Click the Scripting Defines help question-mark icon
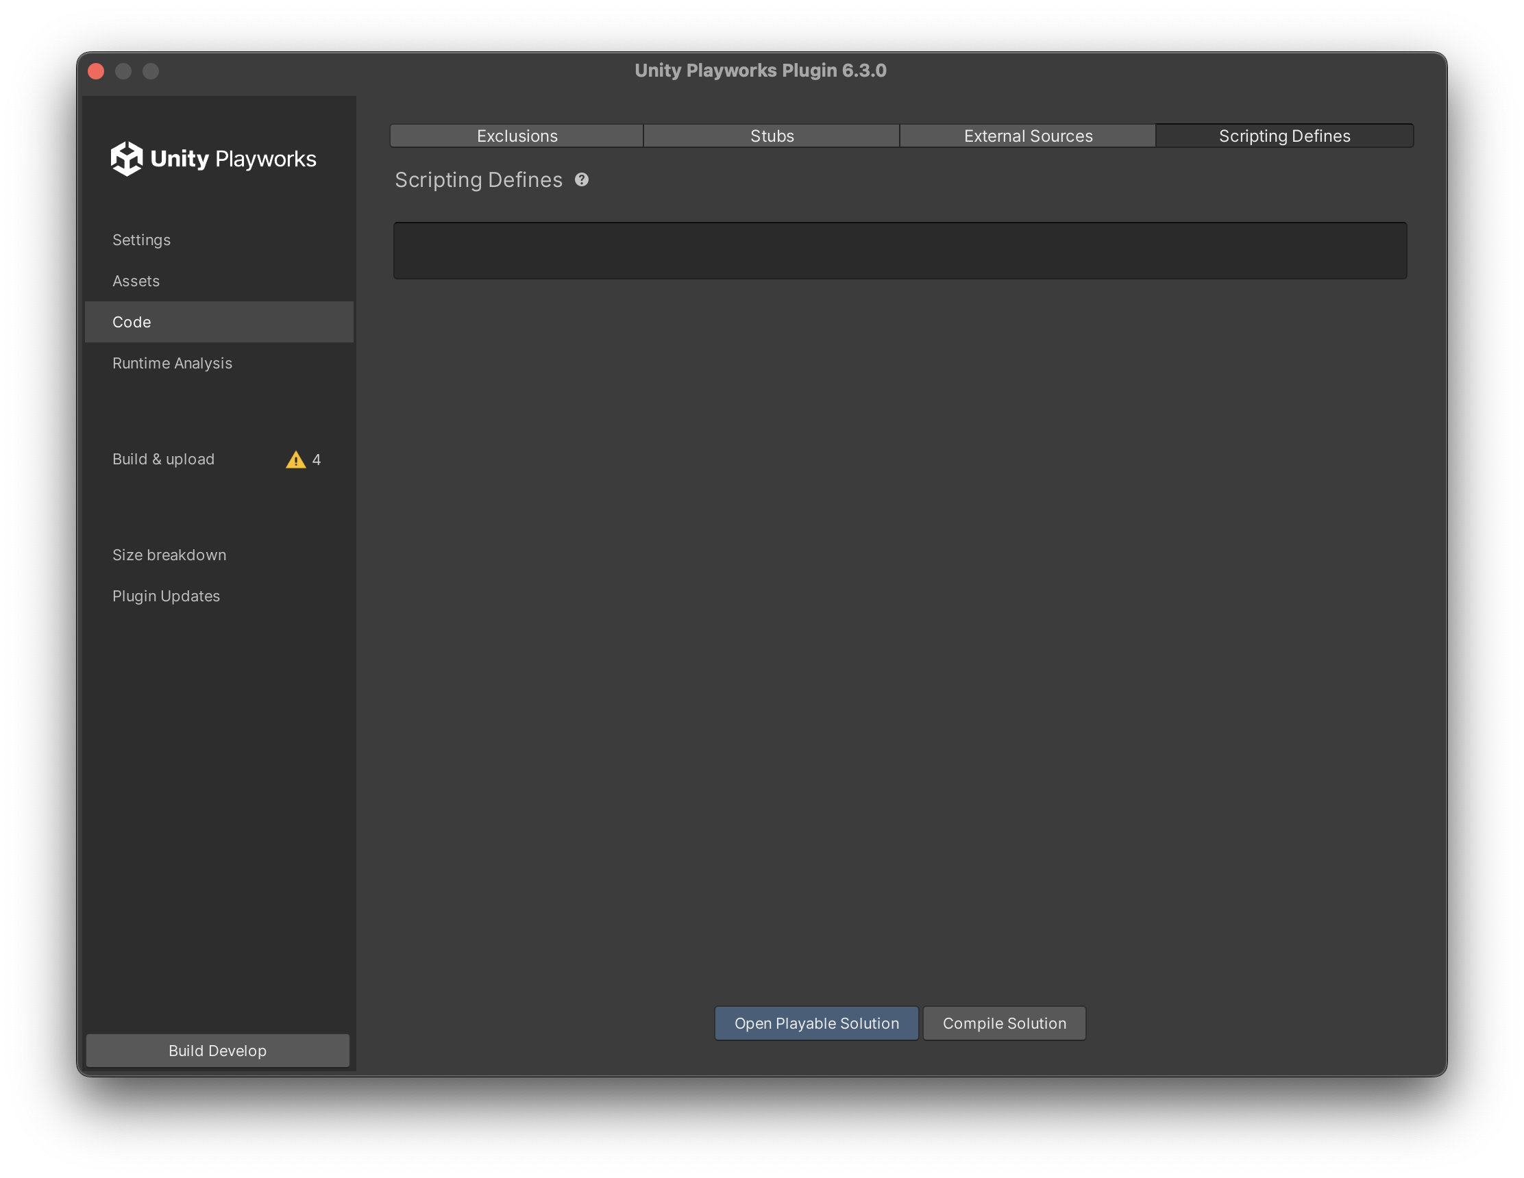This screenshot has height=1178, width=1524. click(x=581, y=180)
